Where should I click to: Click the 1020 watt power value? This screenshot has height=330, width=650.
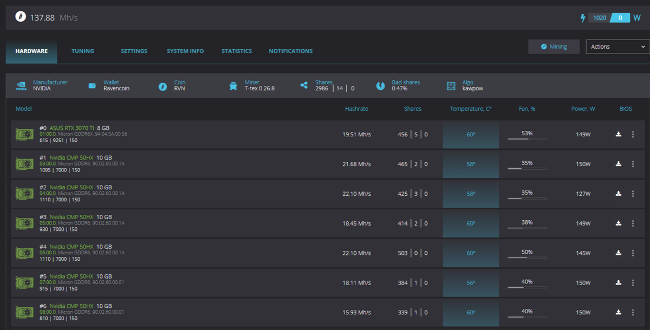coord(600,18)
